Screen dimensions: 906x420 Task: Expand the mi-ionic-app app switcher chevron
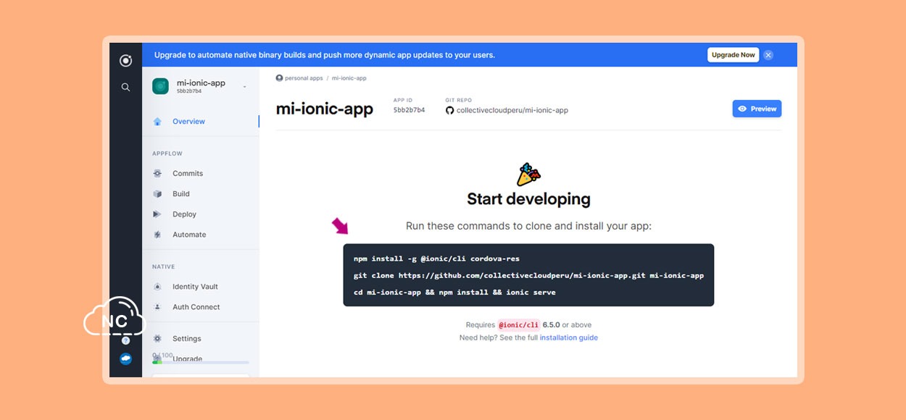point(244,87)
